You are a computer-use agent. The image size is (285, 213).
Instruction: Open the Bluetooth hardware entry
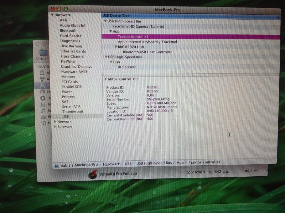pos(68,31)
